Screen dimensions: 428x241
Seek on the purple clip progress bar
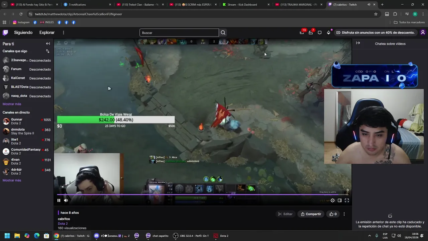click(x=203, y=194)
